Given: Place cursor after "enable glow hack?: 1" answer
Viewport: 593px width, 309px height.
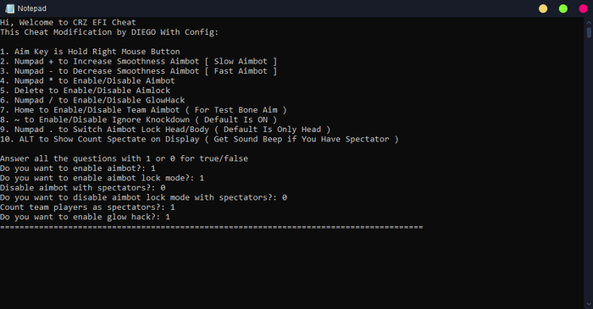Looking at the screenshot, I should coord(170,217).
